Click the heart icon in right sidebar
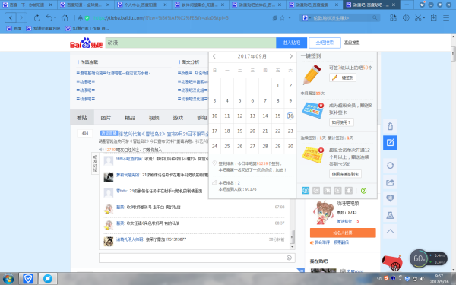Screen dimensions: 456x285 tap(391, 198)
